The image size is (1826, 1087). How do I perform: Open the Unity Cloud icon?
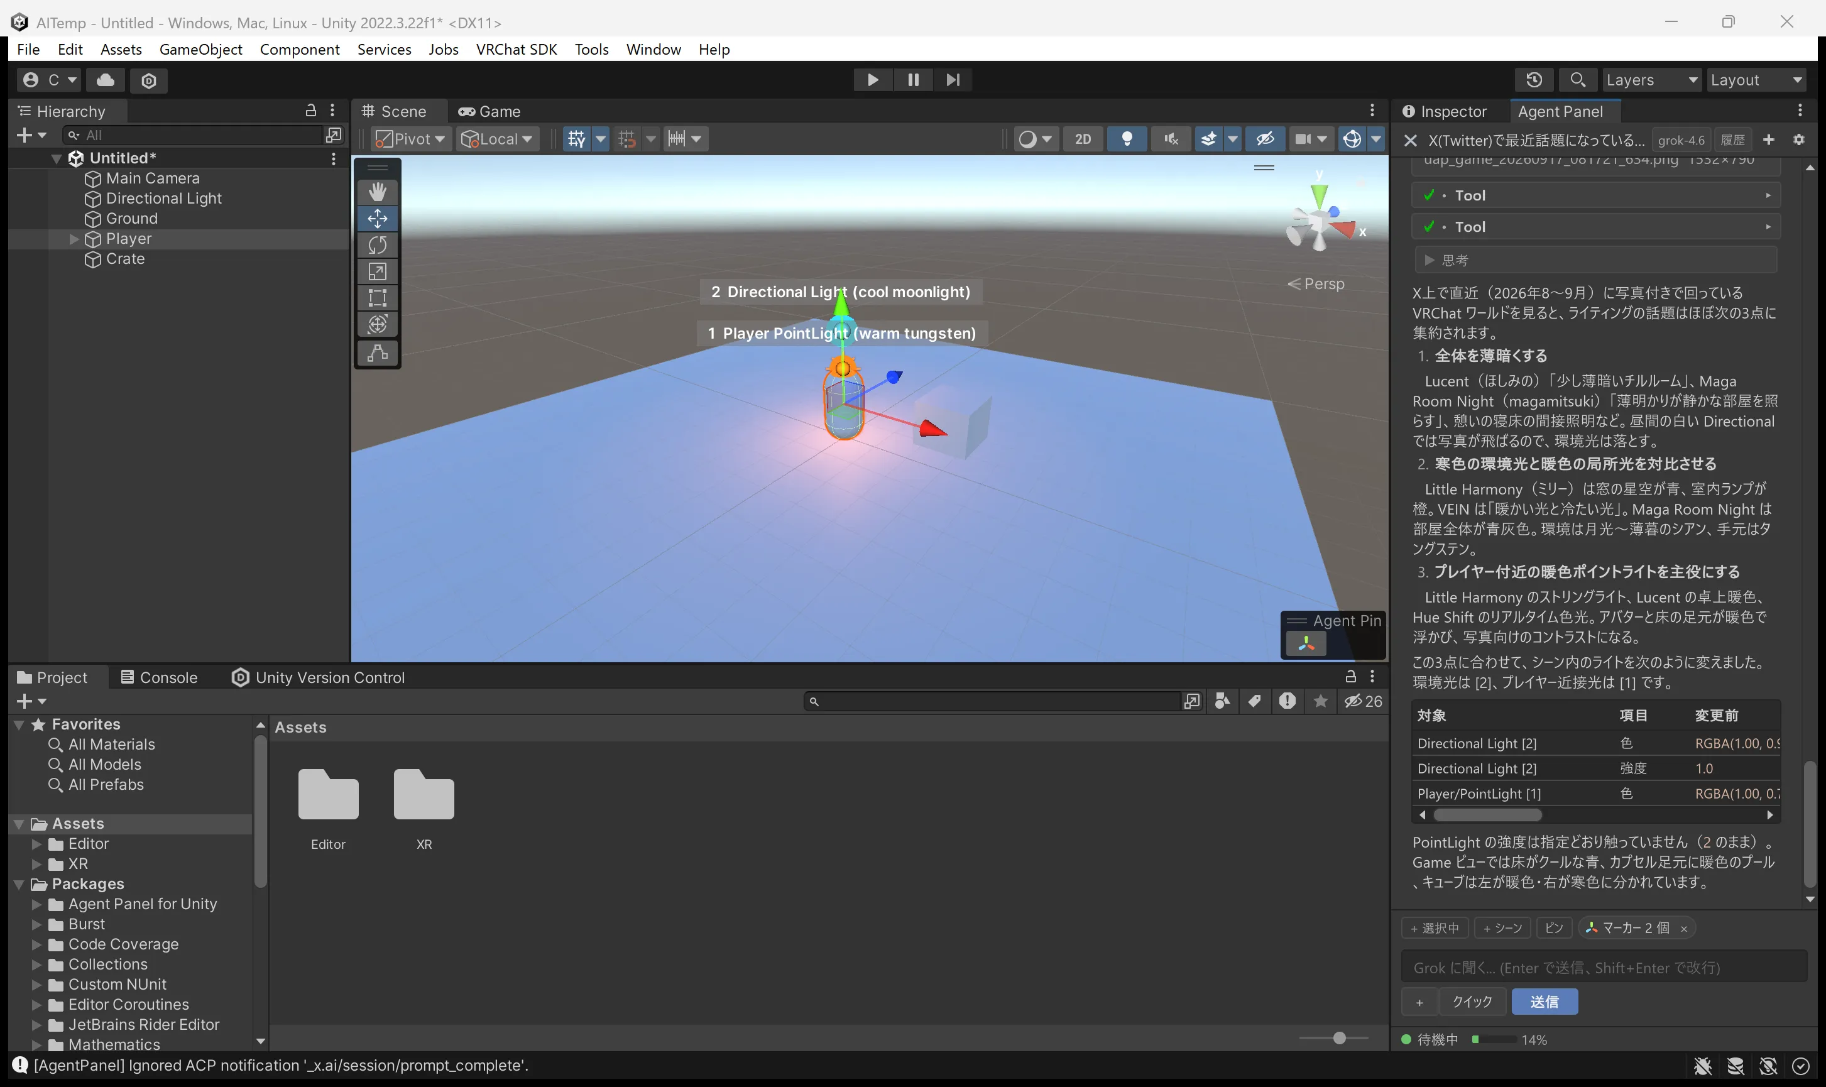click(x=106, y=80)
